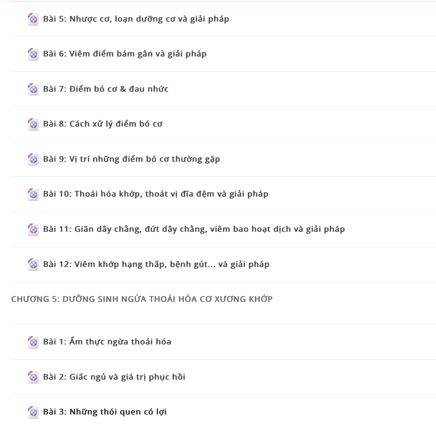Select the film reel icon for Bài 7
The height and width of the screenshot is (429, 436).
(33, 89)
